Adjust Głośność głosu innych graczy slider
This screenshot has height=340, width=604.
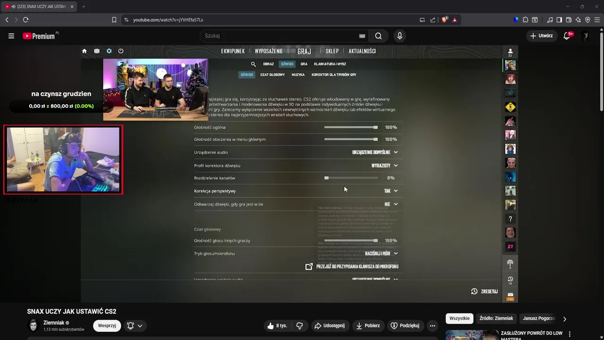pos(351,240)
